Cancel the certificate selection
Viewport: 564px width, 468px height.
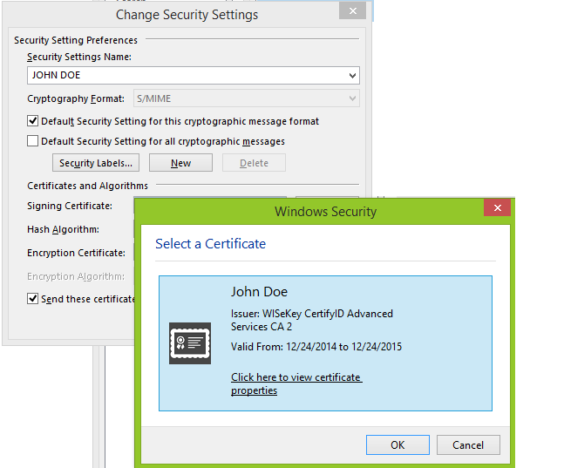pyautogui.click(x=468, y=444)
